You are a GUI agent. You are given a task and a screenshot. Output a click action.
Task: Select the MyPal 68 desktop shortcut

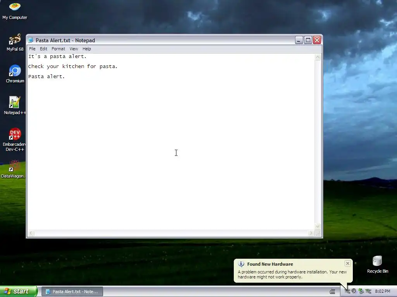pyautogui.click(x=15, y=43)
